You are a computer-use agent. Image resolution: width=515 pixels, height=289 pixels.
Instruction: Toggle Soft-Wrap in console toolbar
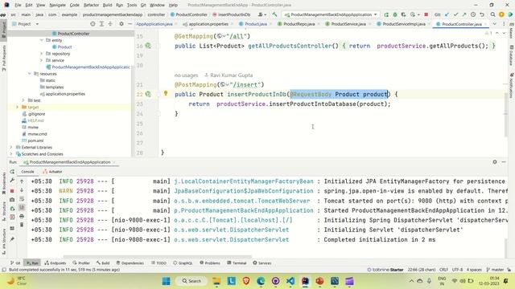pos(22,199)
